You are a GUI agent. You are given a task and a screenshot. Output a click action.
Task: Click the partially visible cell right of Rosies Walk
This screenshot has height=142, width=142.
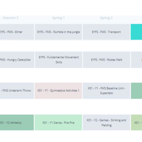(x=137, y=60)
